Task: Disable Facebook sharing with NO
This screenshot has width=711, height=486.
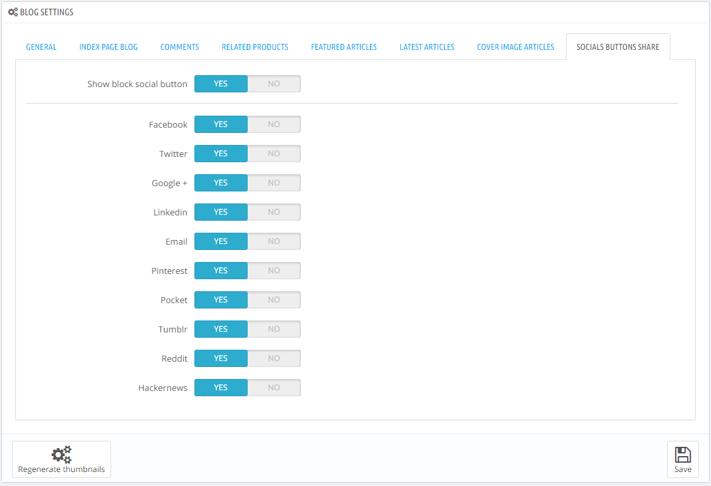Action: pos(274,124)
